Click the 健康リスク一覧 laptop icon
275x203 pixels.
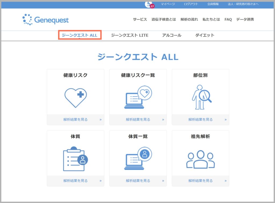pyautogui.click(x=138, y=97)
